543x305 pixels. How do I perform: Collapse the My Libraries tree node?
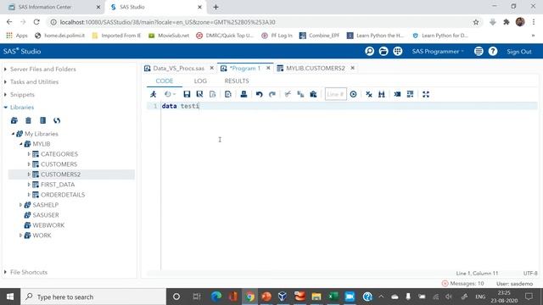[x=14, y=134]
